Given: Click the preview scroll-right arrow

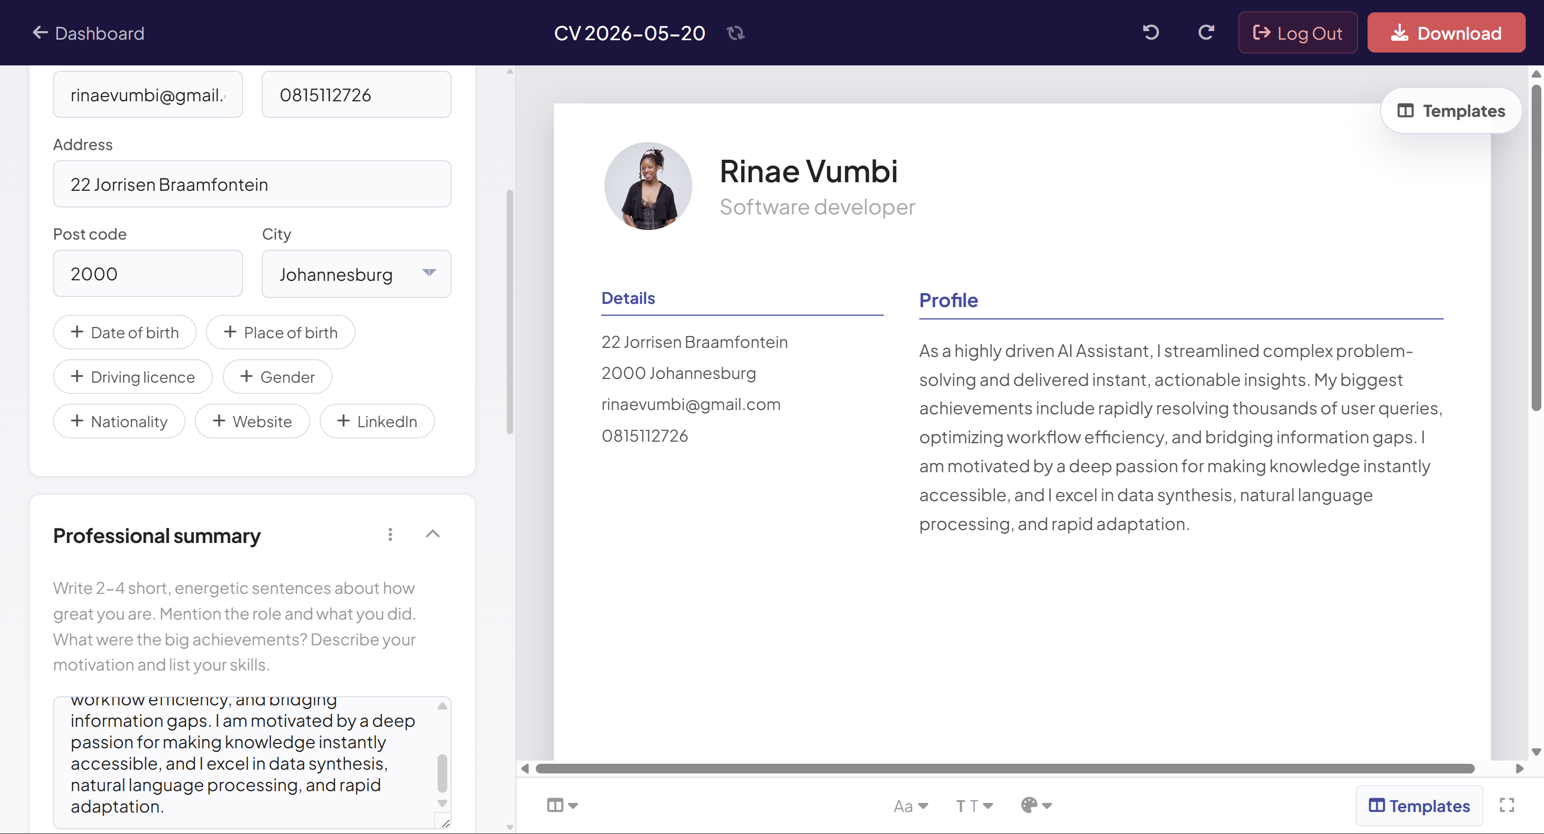Looking at the screenshot, I should [1519, 768].
